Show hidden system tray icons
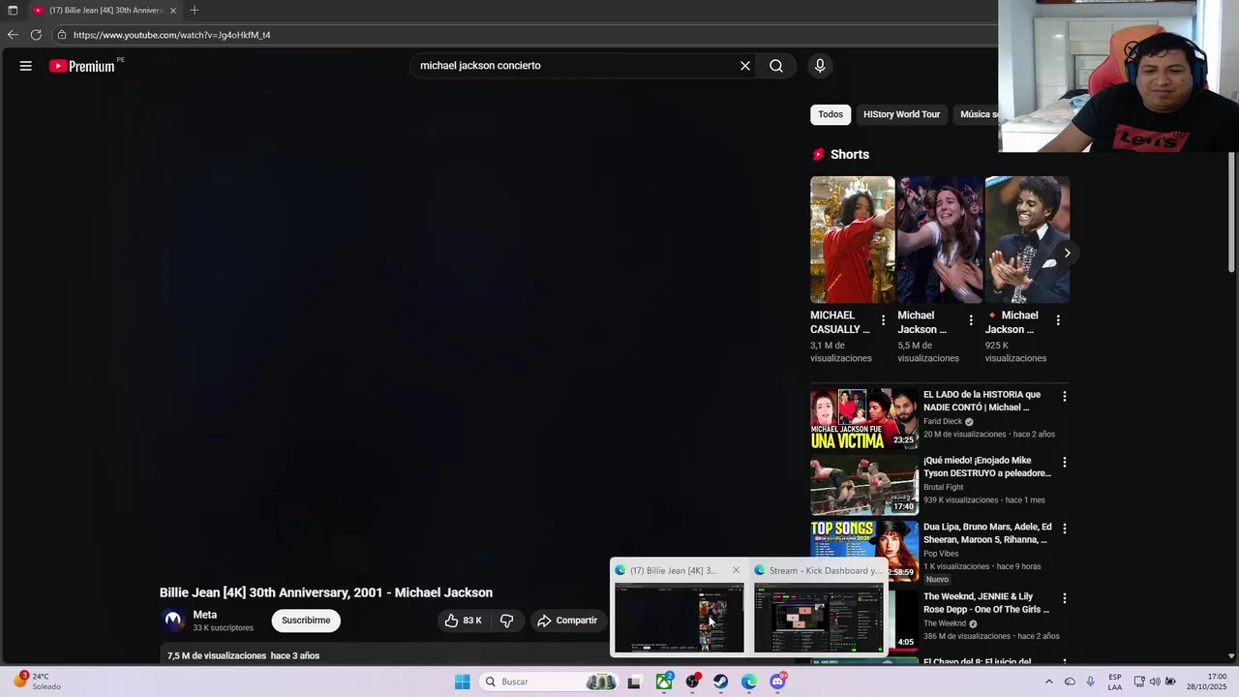 coord(1048,682)
